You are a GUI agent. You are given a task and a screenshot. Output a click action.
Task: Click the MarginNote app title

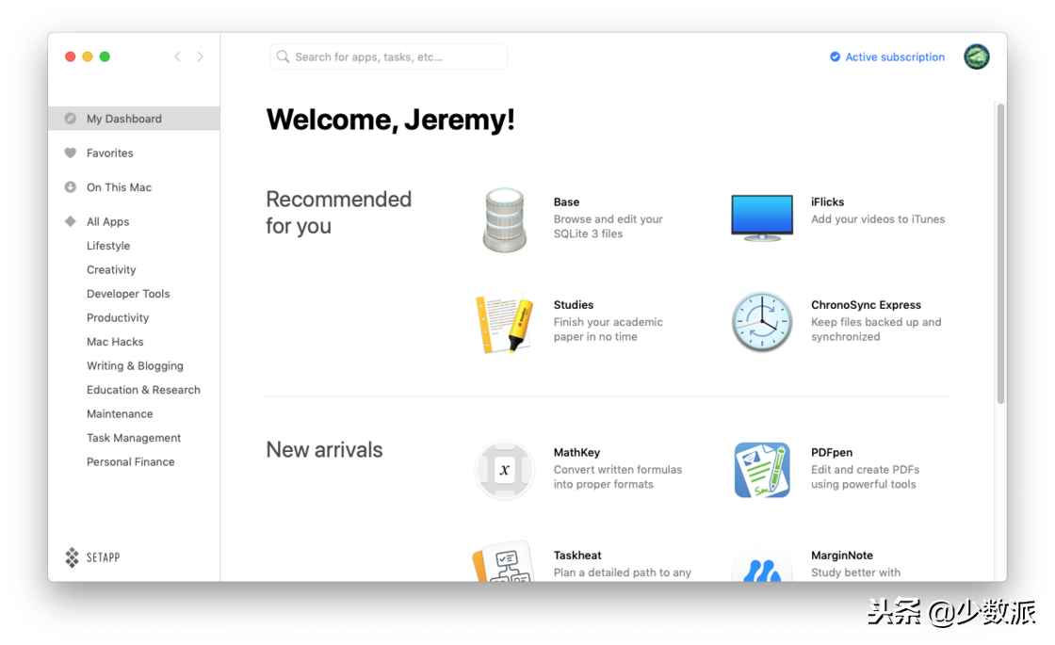[x=842, y=556]
